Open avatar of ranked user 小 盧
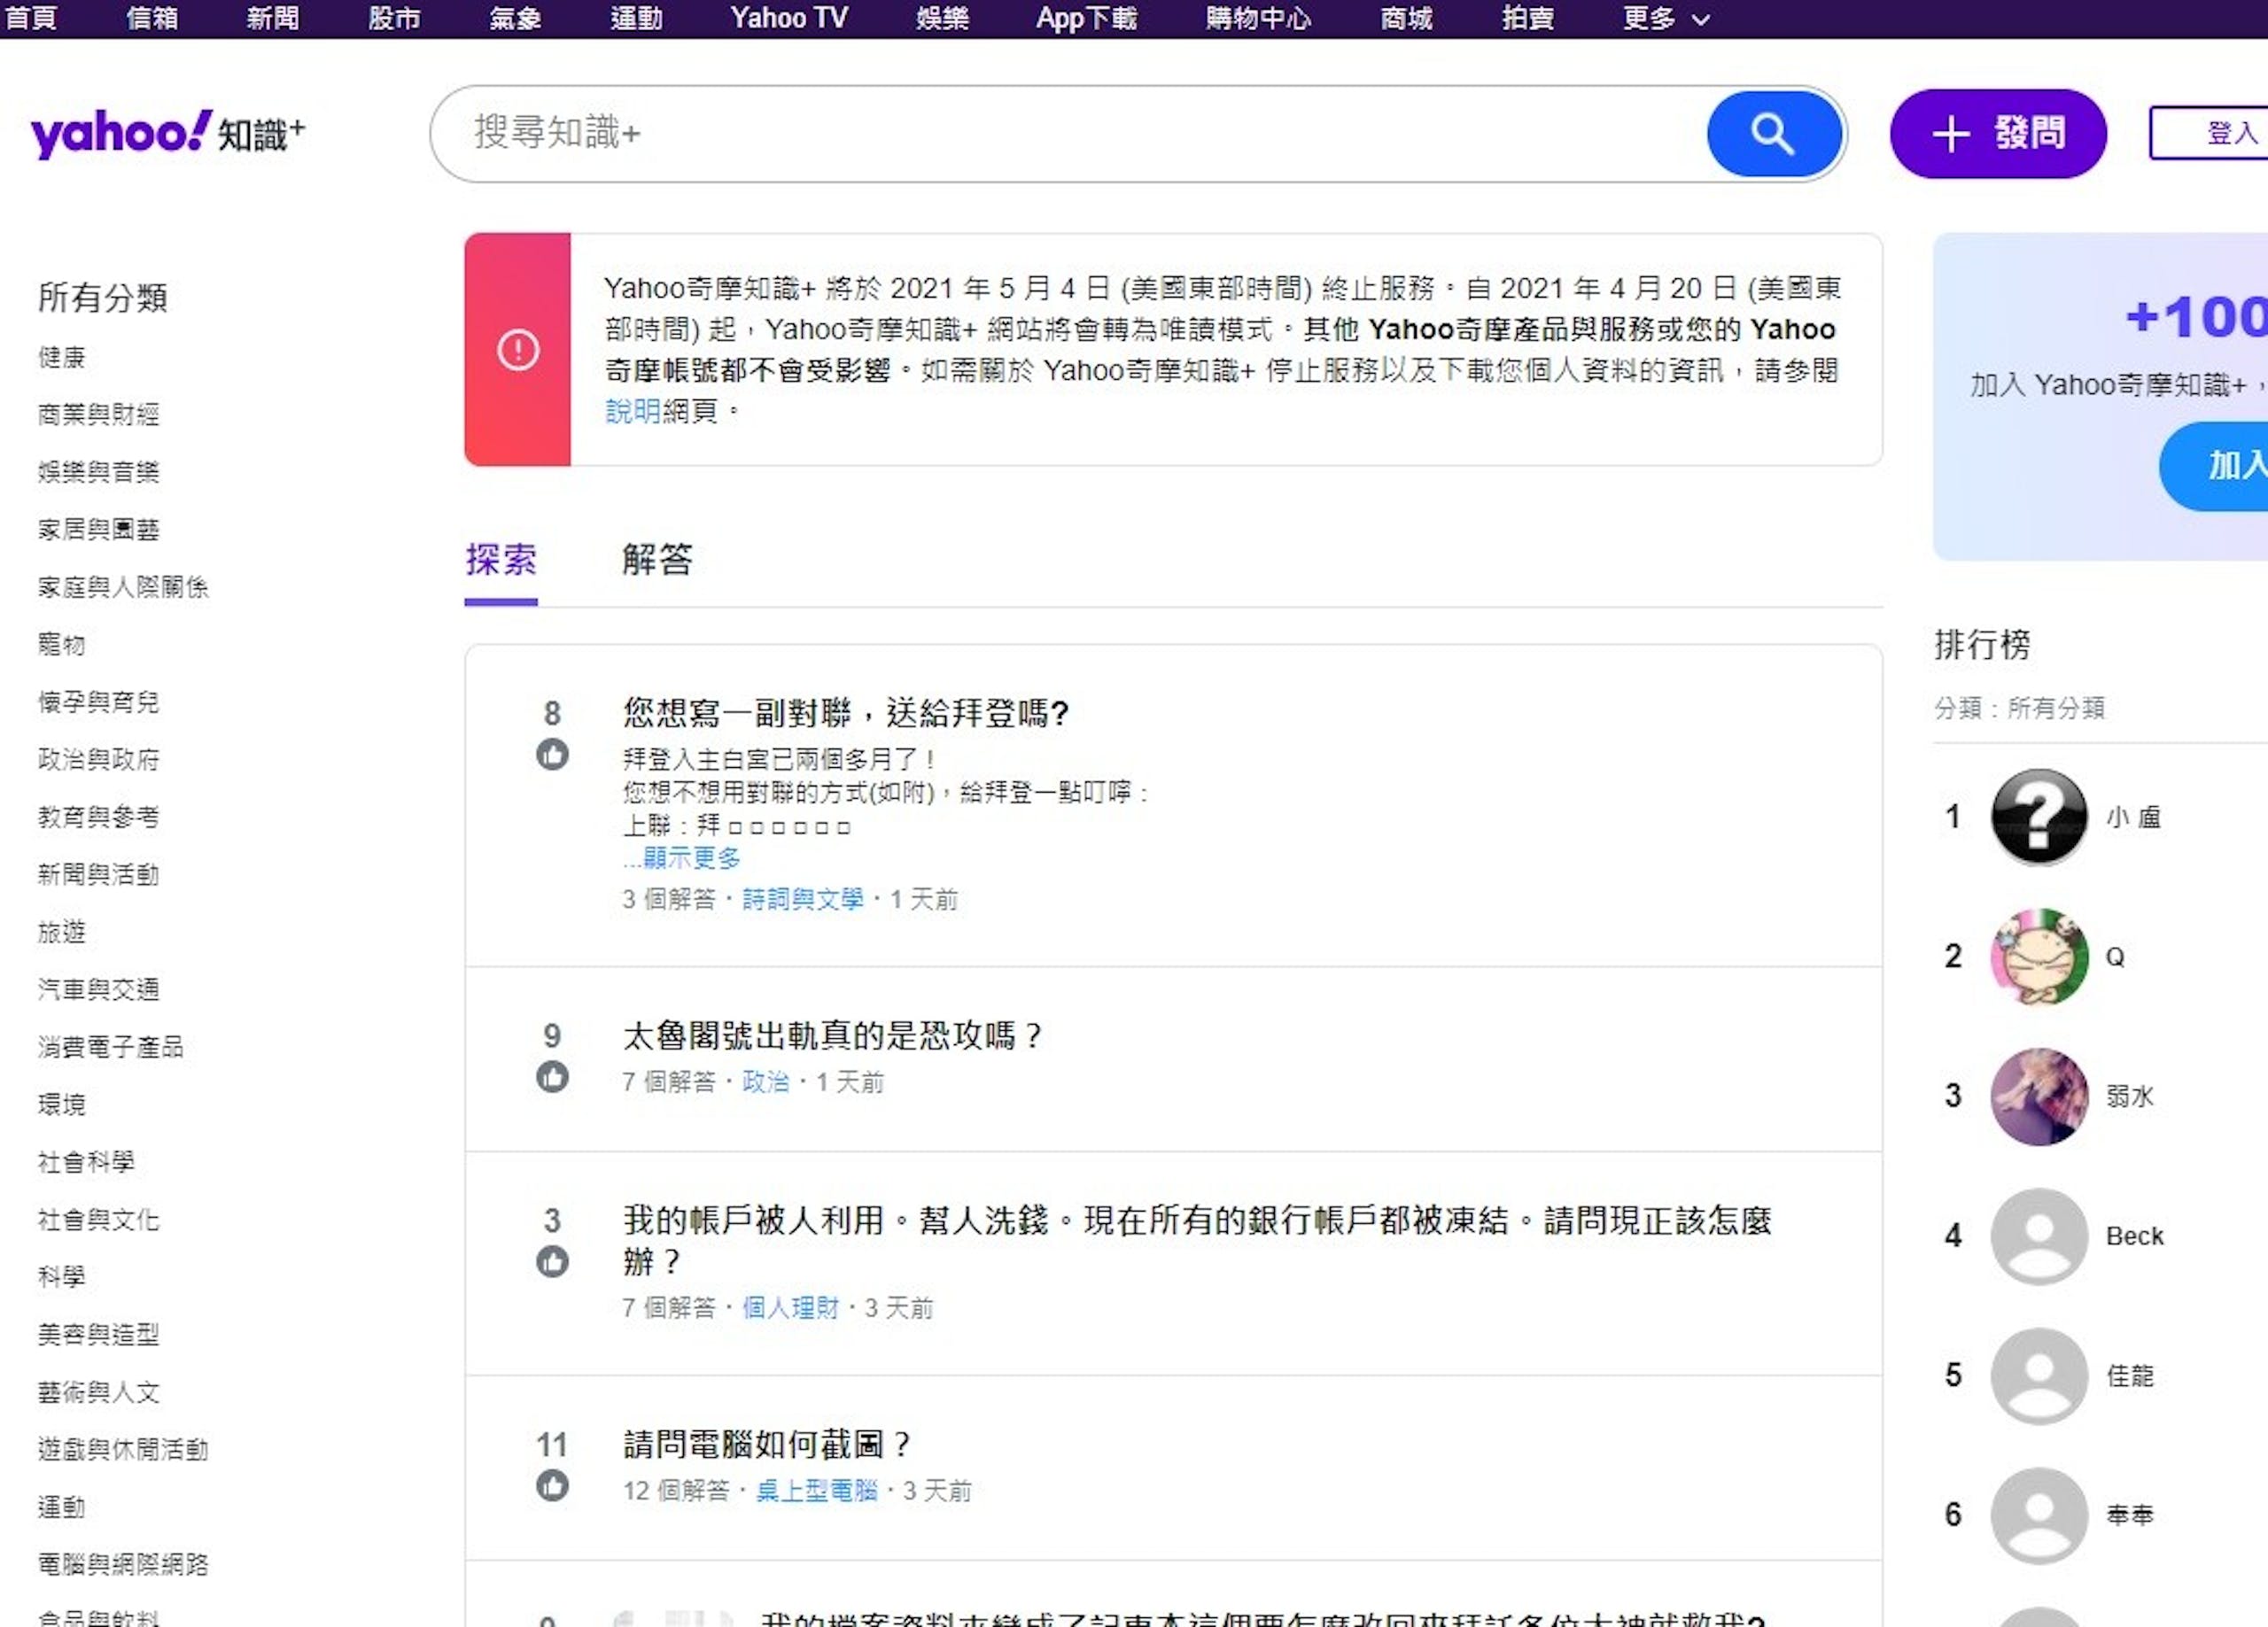This screenshot has height=1627, width=2268. point(2039,817)
